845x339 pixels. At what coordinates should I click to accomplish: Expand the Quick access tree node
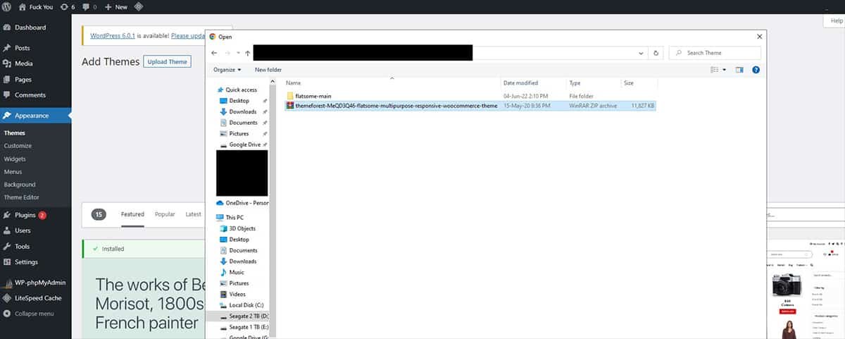coord(213,90)
